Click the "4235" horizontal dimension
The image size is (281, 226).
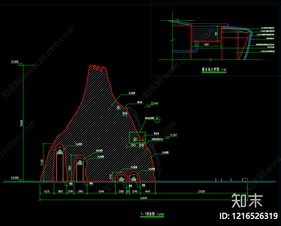coord(47,191)
